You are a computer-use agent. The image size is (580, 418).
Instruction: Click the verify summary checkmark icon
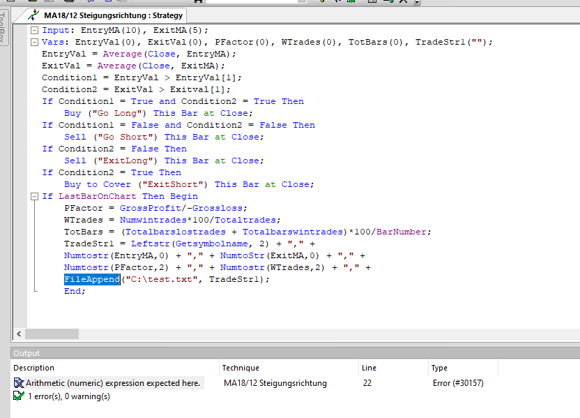(x=19, y=396)
